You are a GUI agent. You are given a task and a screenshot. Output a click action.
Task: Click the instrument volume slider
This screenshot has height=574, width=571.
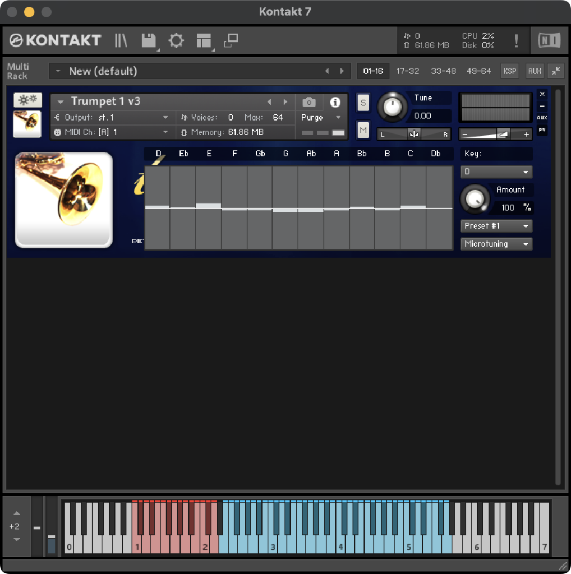click(x=495, y=135)
